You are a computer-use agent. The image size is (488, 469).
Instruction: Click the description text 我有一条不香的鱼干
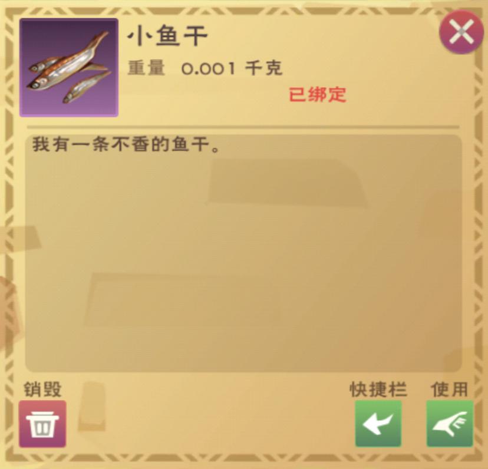pos(126,144)
